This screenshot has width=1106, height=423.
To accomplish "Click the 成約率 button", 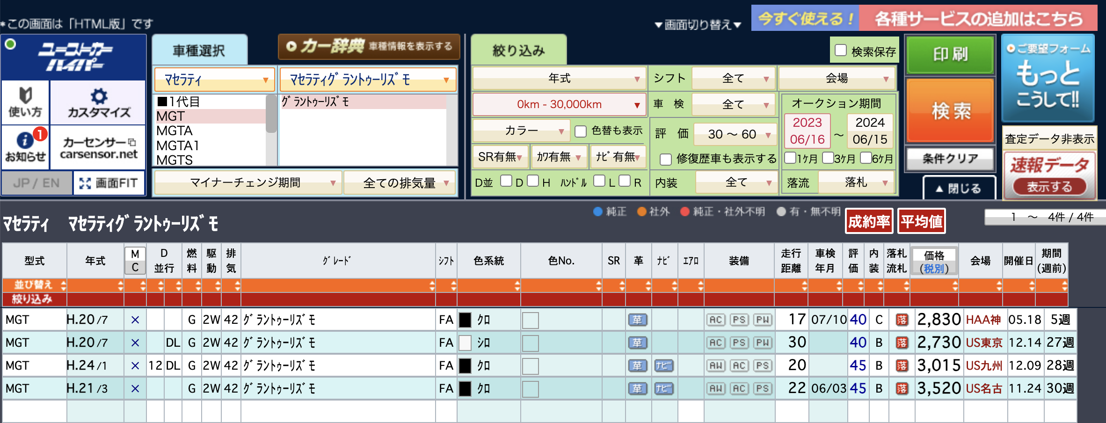I will [x=869, y=221].
